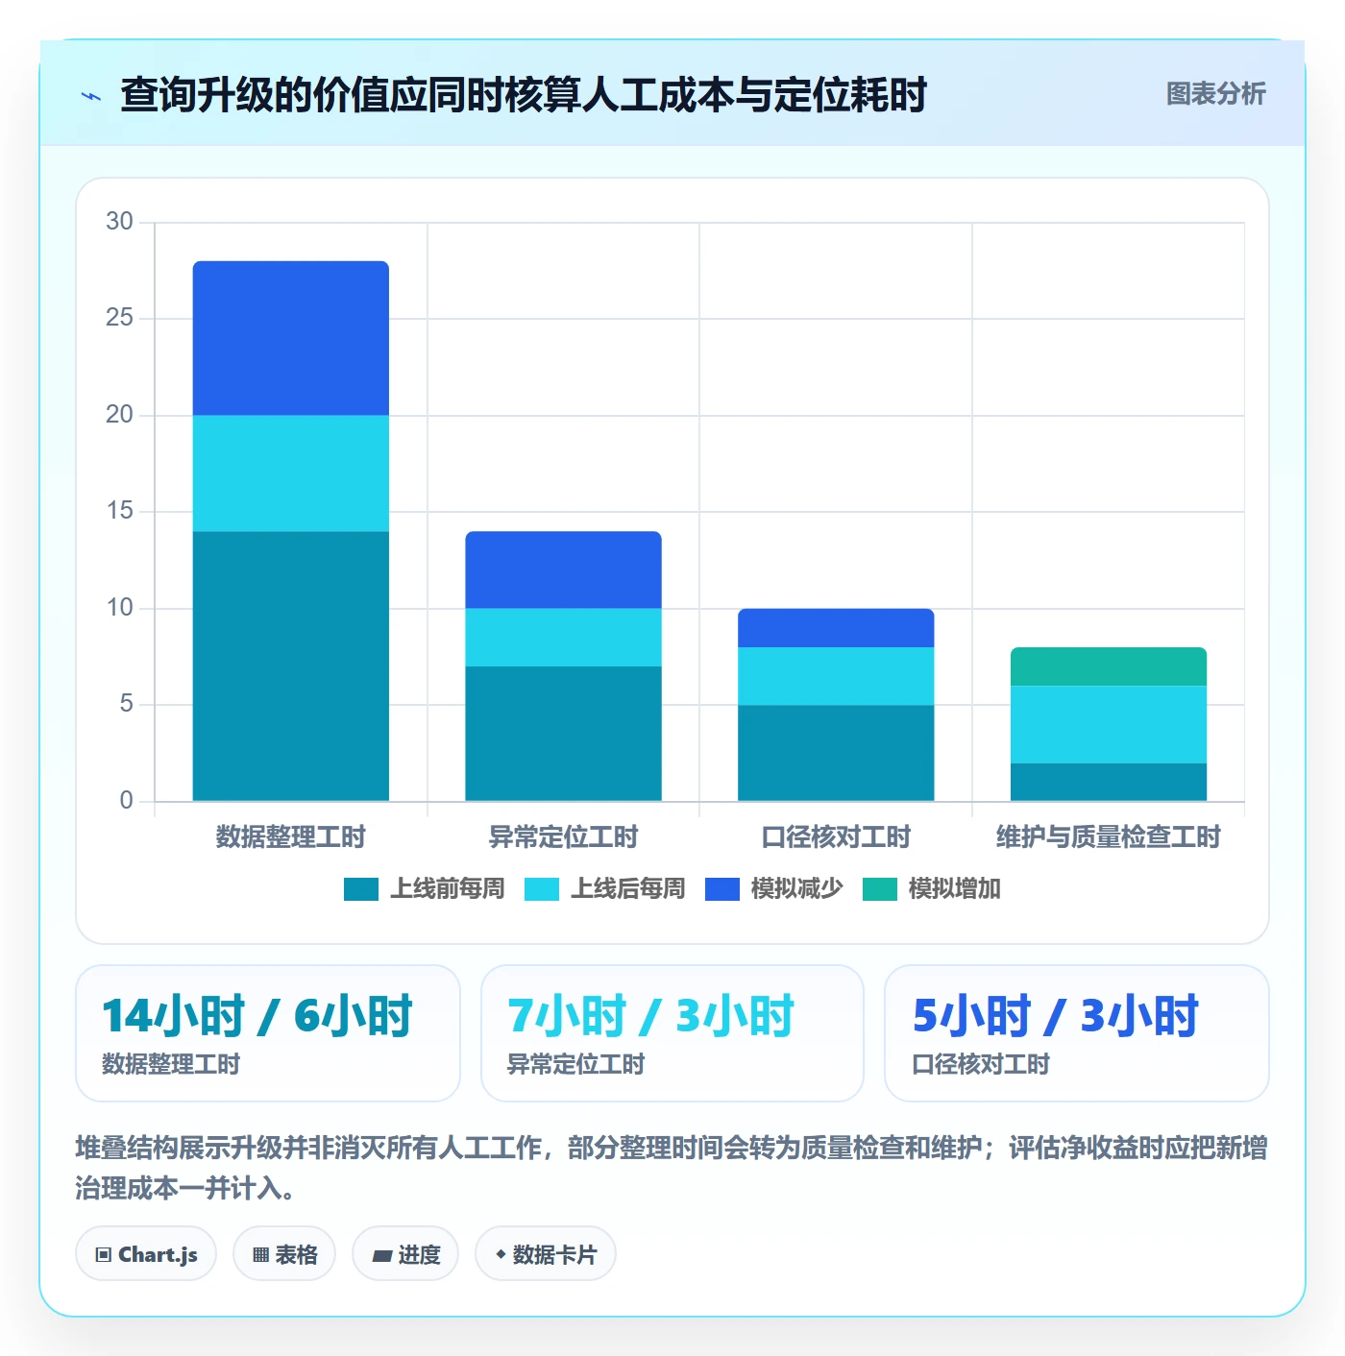Click the lightning icon beside the title
This screenshot has height=1356, width=1345.
(x=91, y=96)
